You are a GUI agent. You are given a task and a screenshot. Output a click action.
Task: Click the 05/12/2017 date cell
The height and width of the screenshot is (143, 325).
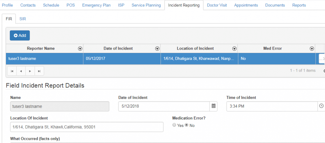click(x=122, y=59)
